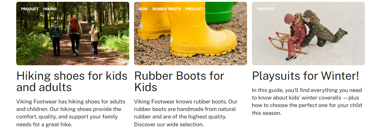Click the PRODUCT tag on the winter playsuits photo
The width and height of the screenshot is (382, 132).
pos(265,9)
